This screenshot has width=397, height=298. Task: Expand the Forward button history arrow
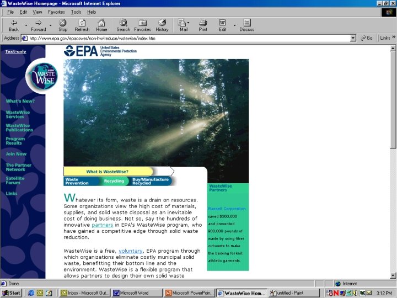(51, 25)
